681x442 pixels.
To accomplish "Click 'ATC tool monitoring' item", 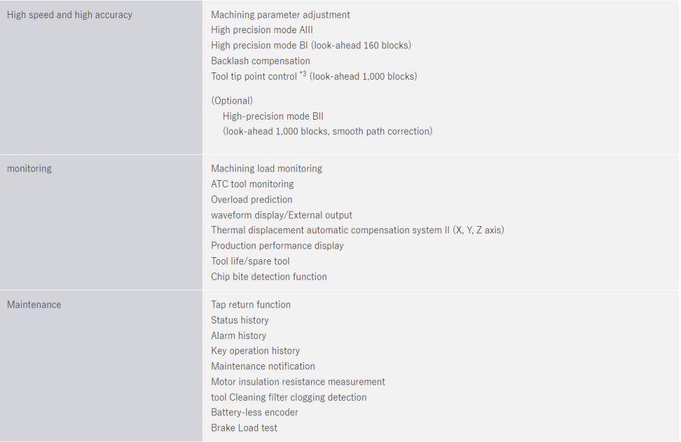I will pos(252,184).
